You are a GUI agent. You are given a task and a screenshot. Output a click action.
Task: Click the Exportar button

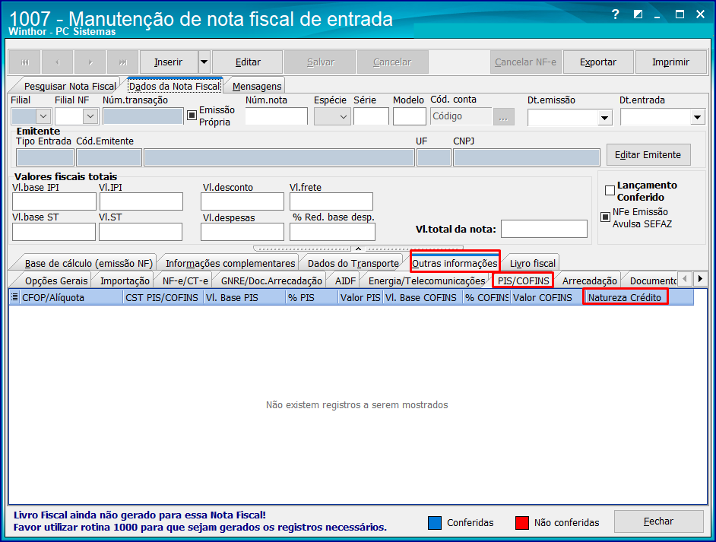click(598, 62)
